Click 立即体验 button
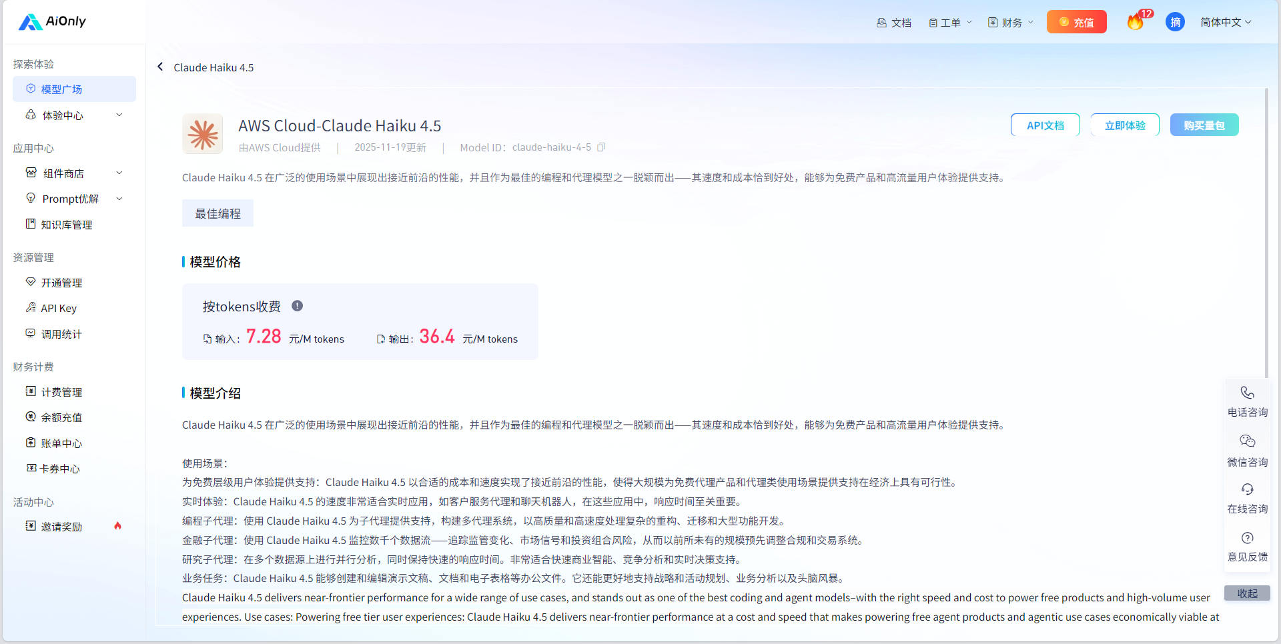This screenshot has height=644, width=1281. [1125, 125]
